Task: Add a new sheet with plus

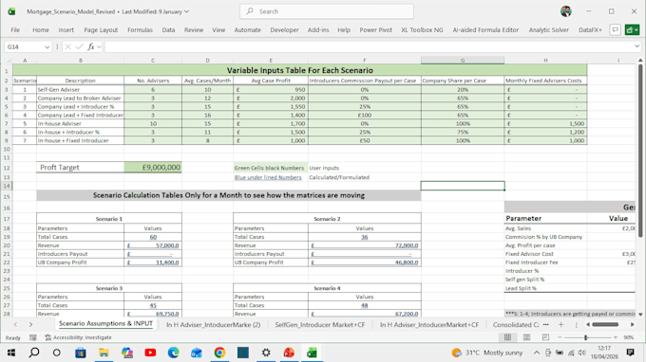Action: 560,325
